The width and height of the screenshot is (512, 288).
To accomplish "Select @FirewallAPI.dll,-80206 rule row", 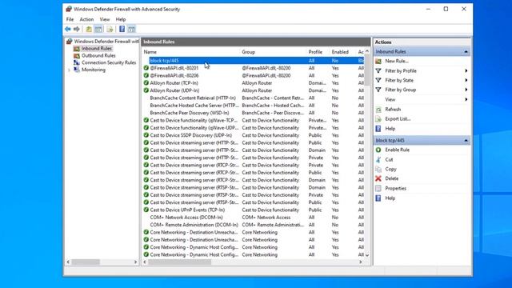I will (254, 75).
